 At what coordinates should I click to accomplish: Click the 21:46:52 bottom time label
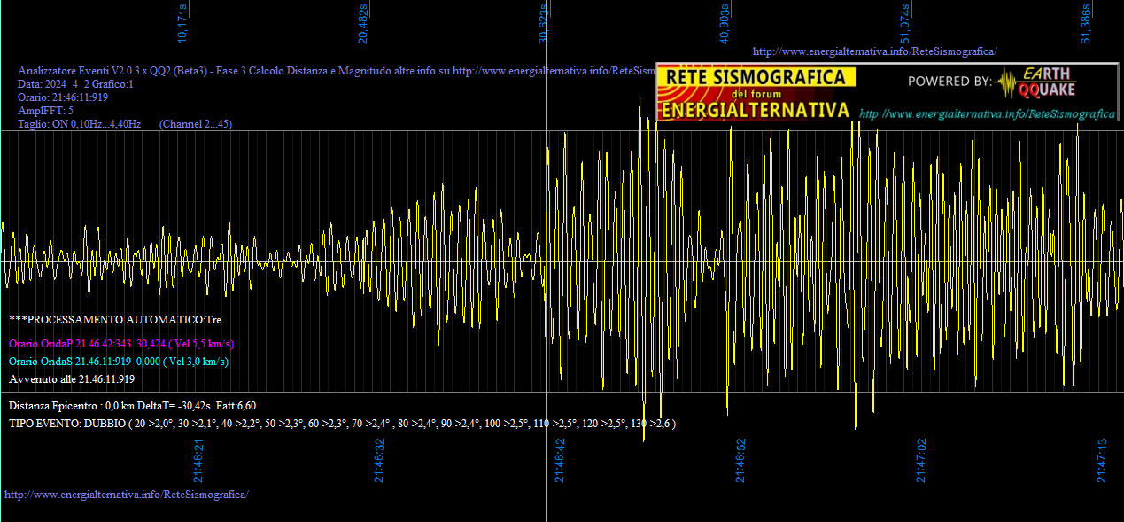click(x=741, y=461)
